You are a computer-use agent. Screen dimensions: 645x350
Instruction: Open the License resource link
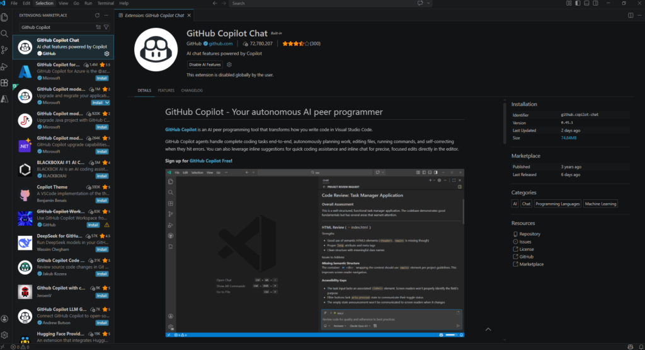coord(527,249)
